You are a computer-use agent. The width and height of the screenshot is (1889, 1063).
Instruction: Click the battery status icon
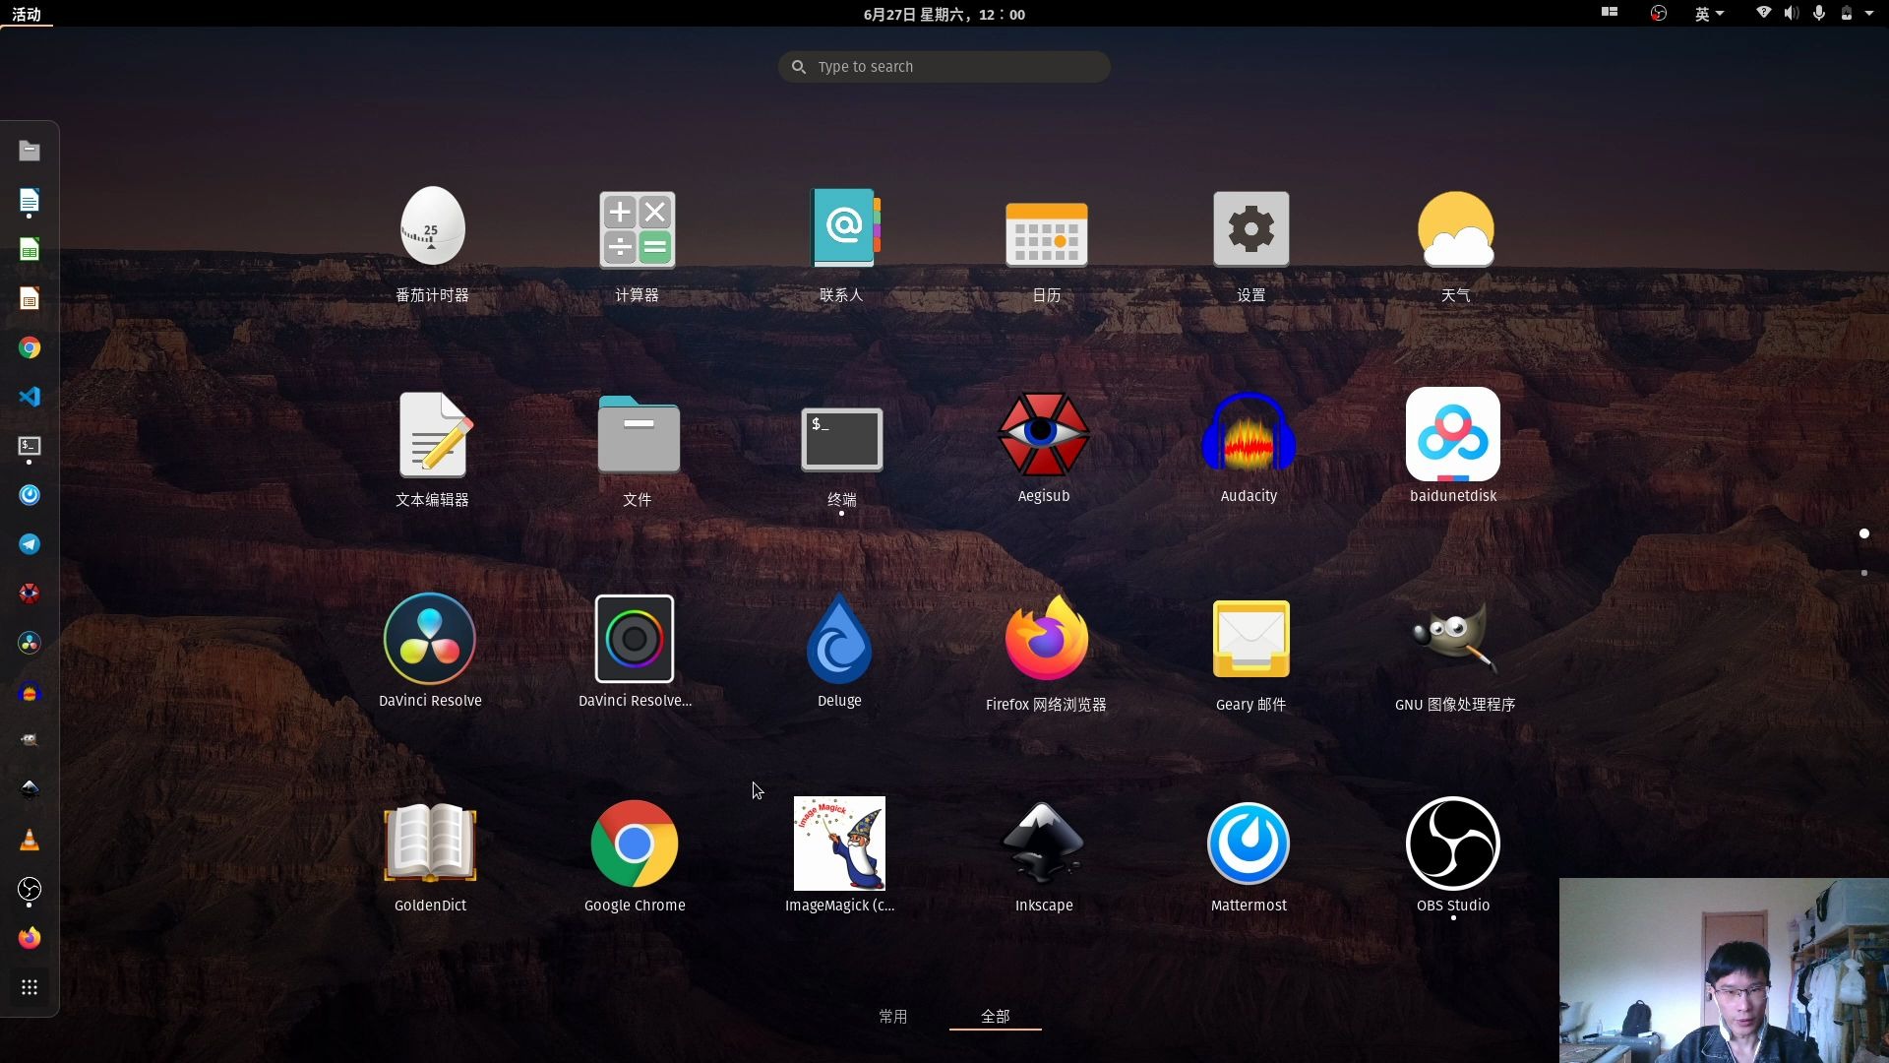[x=1847, y=13]
